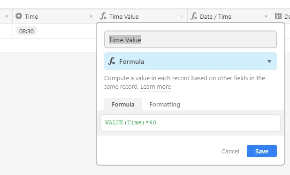290x175 pixels.
Task: Save the field settings
Action: tap(262, 151)
